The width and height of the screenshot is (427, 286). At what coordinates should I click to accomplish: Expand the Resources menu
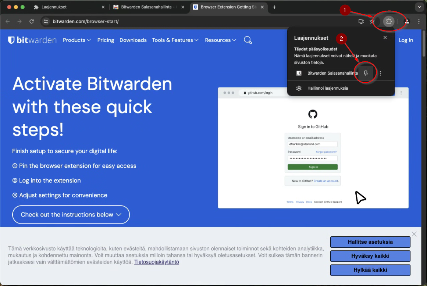pyautogui.click(x=220, y=40)
